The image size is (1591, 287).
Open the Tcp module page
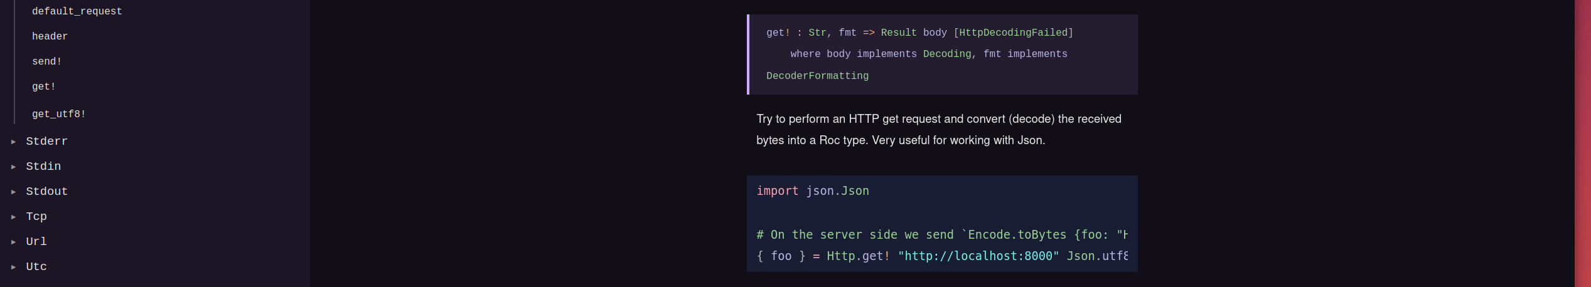36,217
